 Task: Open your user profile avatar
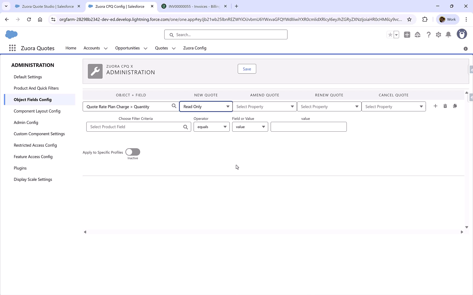[x=462, y=34]
